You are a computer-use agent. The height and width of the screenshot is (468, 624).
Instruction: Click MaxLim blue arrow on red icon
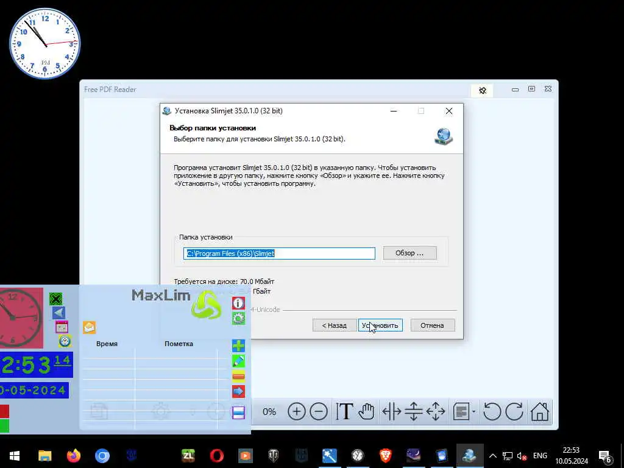point(238,391)
